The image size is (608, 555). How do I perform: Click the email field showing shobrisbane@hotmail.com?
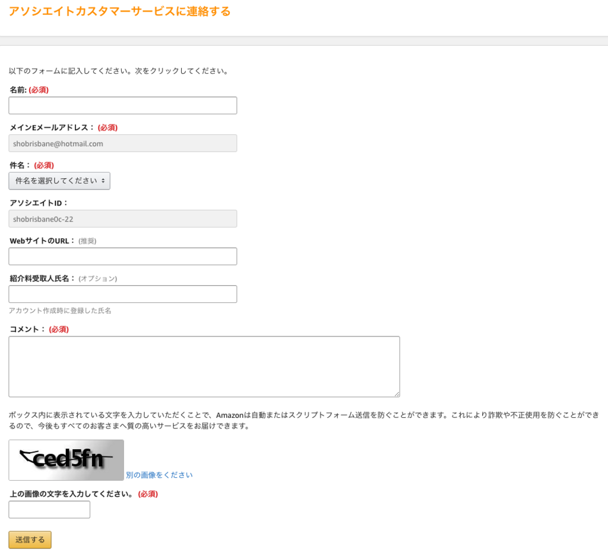tap(122, 143)
